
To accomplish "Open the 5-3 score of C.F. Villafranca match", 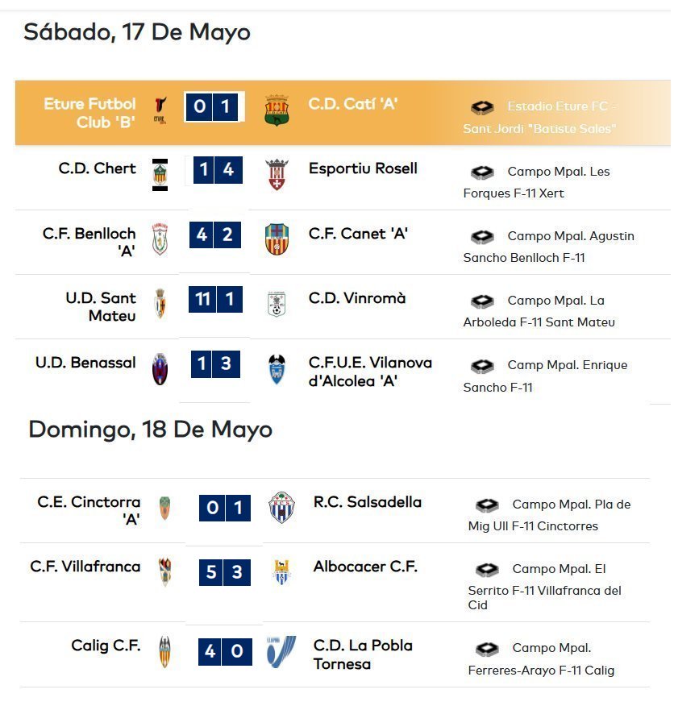I will (225, 572).
